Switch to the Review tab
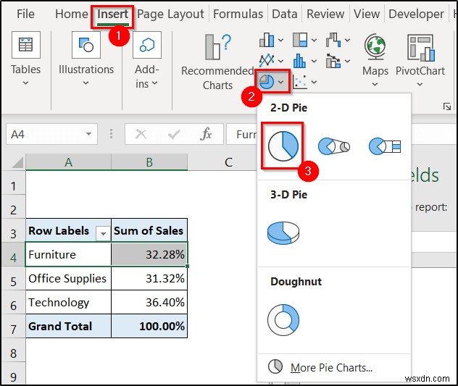The image size is (458, 386). coord(325,14)
